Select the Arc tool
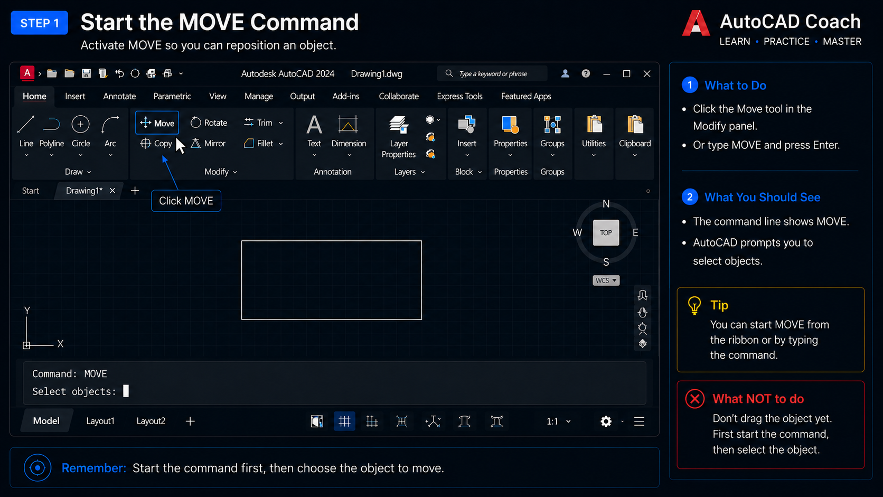This screenshot has width=883, height=497. pos(110,131)
